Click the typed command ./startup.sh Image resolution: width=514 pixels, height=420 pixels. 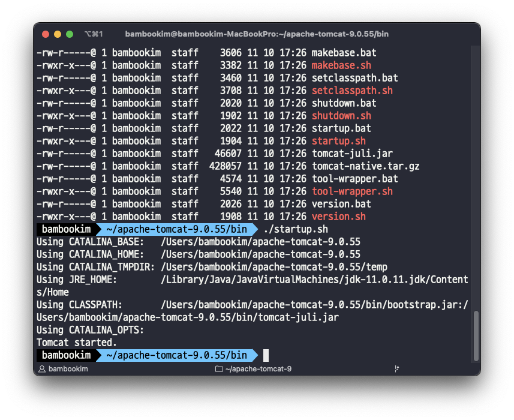tap(296, 229)
